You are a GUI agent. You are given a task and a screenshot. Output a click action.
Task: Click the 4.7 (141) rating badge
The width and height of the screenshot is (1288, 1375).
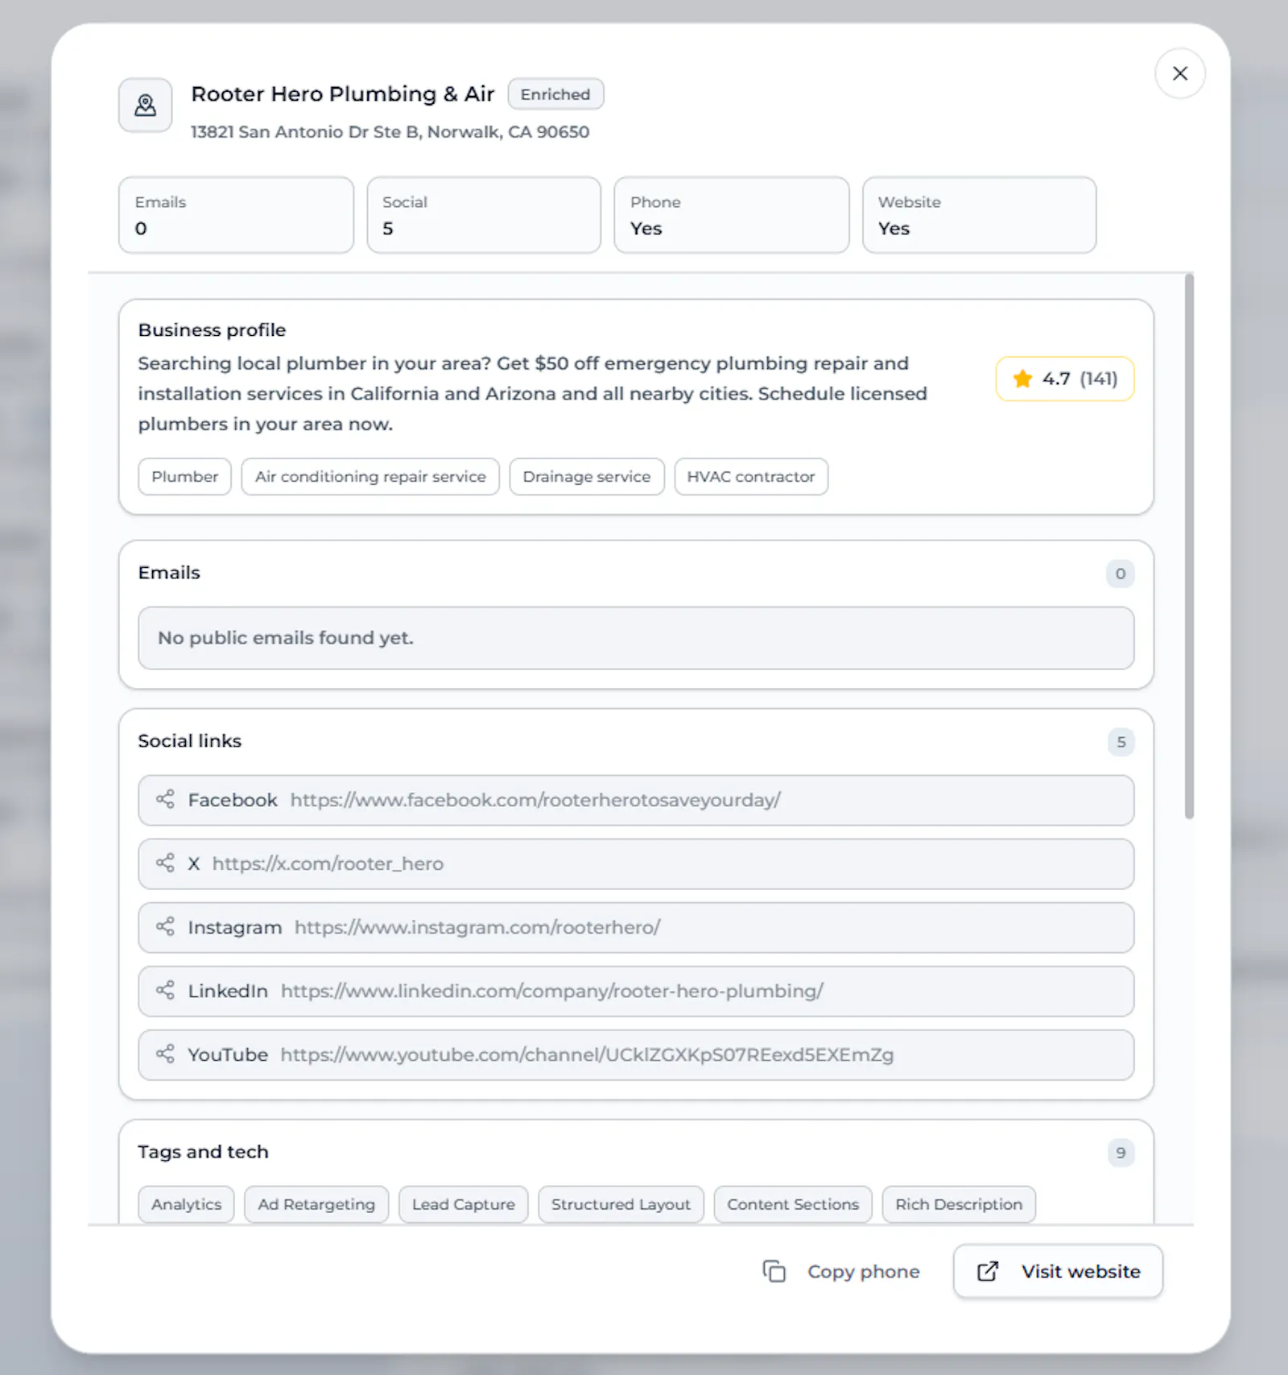point(1065,379)
